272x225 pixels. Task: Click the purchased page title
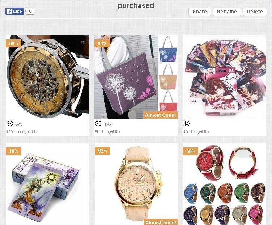(136, 5)
